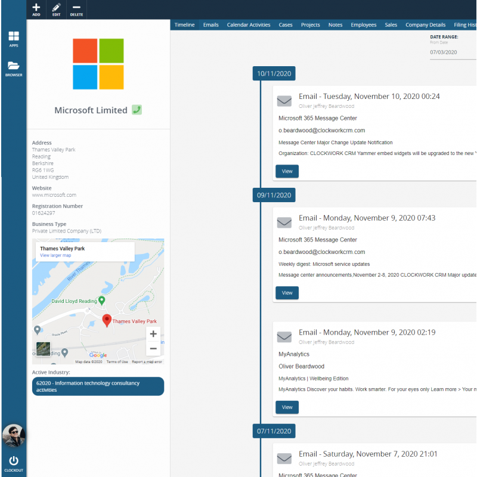The image size is (477, 477).
Task: Click the View larger map link
Action: click(x=55, y=256)
